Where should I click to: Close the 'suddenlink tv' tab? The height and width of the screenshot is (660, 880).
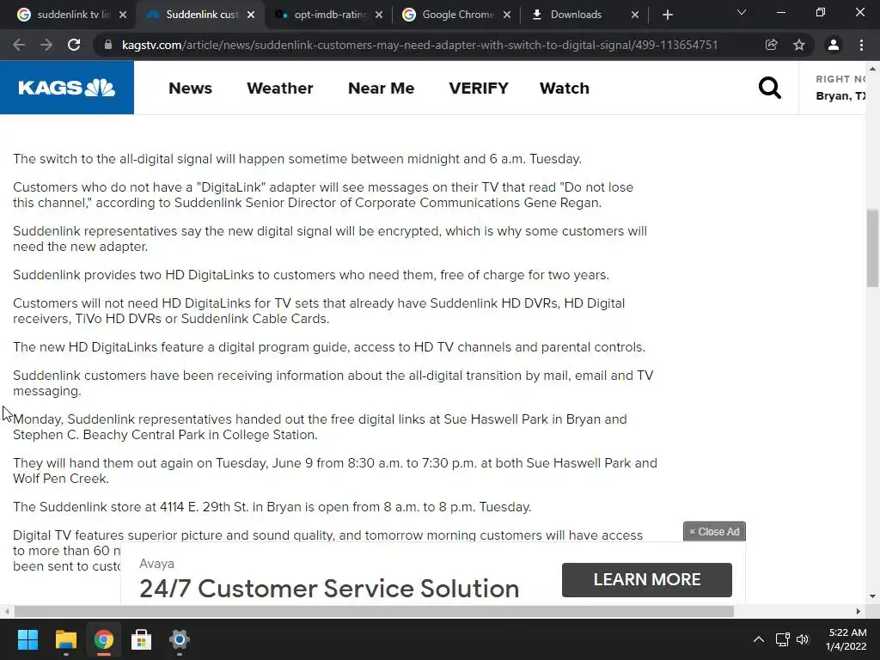pyautogui.click(x=124, y=15)
